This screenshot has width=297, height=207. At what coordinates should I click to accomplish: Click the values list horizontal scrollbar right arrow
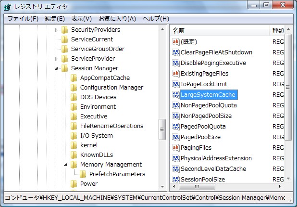point(281,186)
